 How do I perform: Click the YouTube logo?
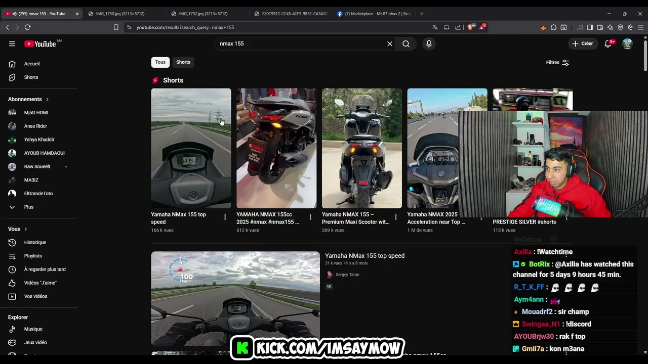(40, 44)
